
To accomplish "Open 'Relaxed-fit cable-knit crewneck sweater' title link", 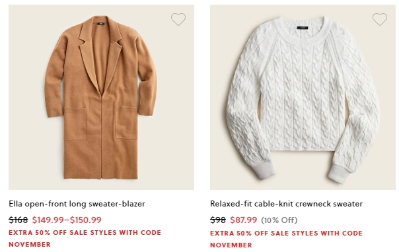I will (x=286, y=204).
